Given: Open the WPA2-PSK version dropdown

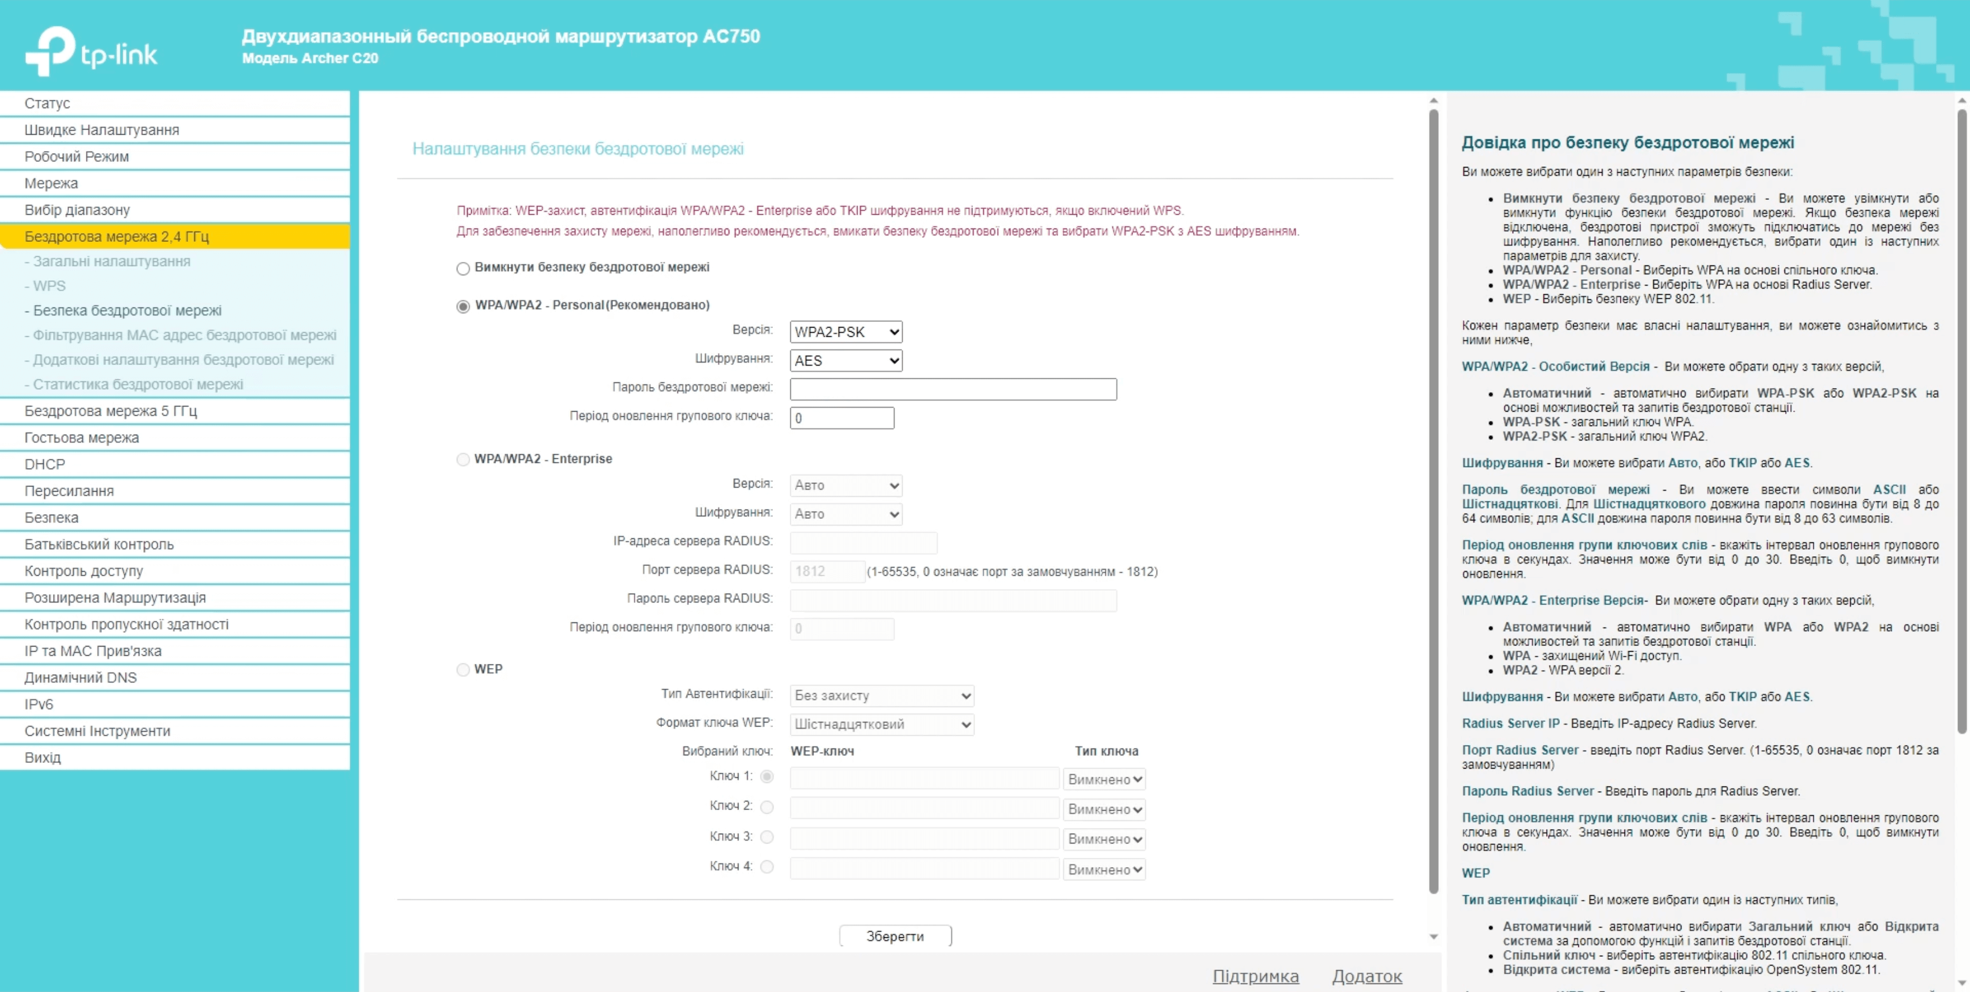Looking at the screenshot, I should click(846, 332).
